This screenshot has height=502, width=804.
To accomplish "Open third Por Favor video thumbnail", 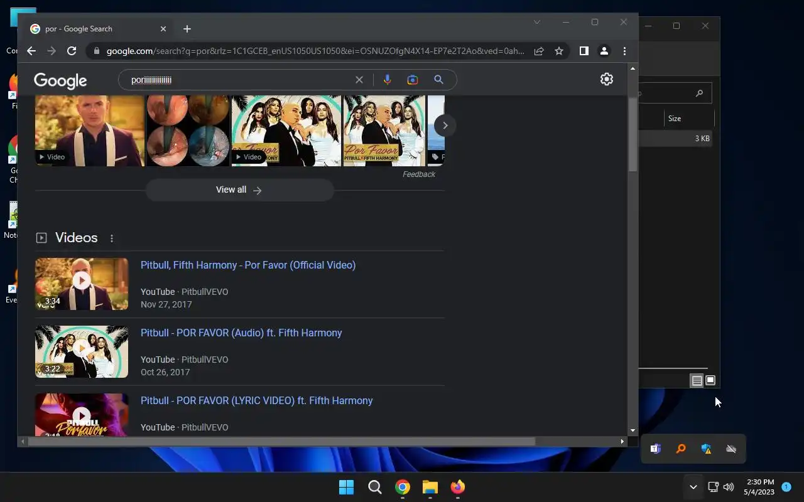I will point(286,131).
